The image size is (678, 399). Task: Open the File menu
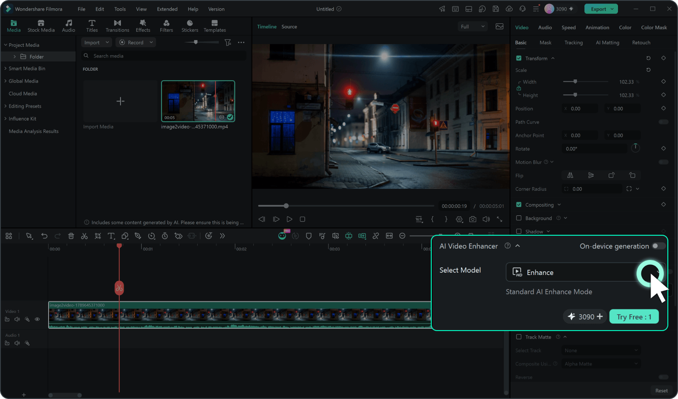click(82, 9)
